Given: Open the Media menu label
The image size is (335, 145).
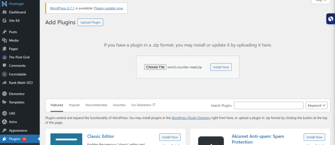Looking at the screenshot, I should point(14,40).
